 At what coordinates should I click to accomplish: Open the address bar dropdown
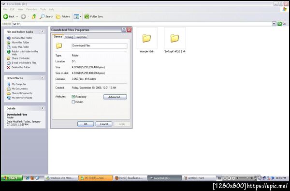tap(274, 24)
